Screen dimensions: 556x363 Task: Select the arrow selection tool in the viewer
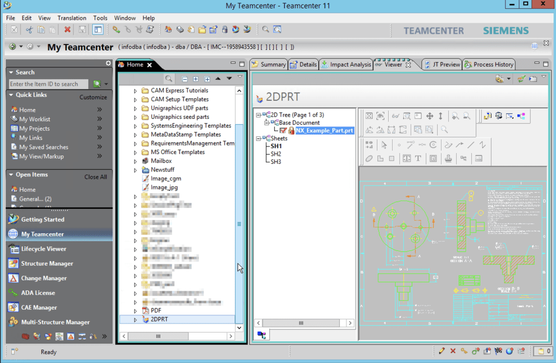pyautogui.click(x=383, y=144)
